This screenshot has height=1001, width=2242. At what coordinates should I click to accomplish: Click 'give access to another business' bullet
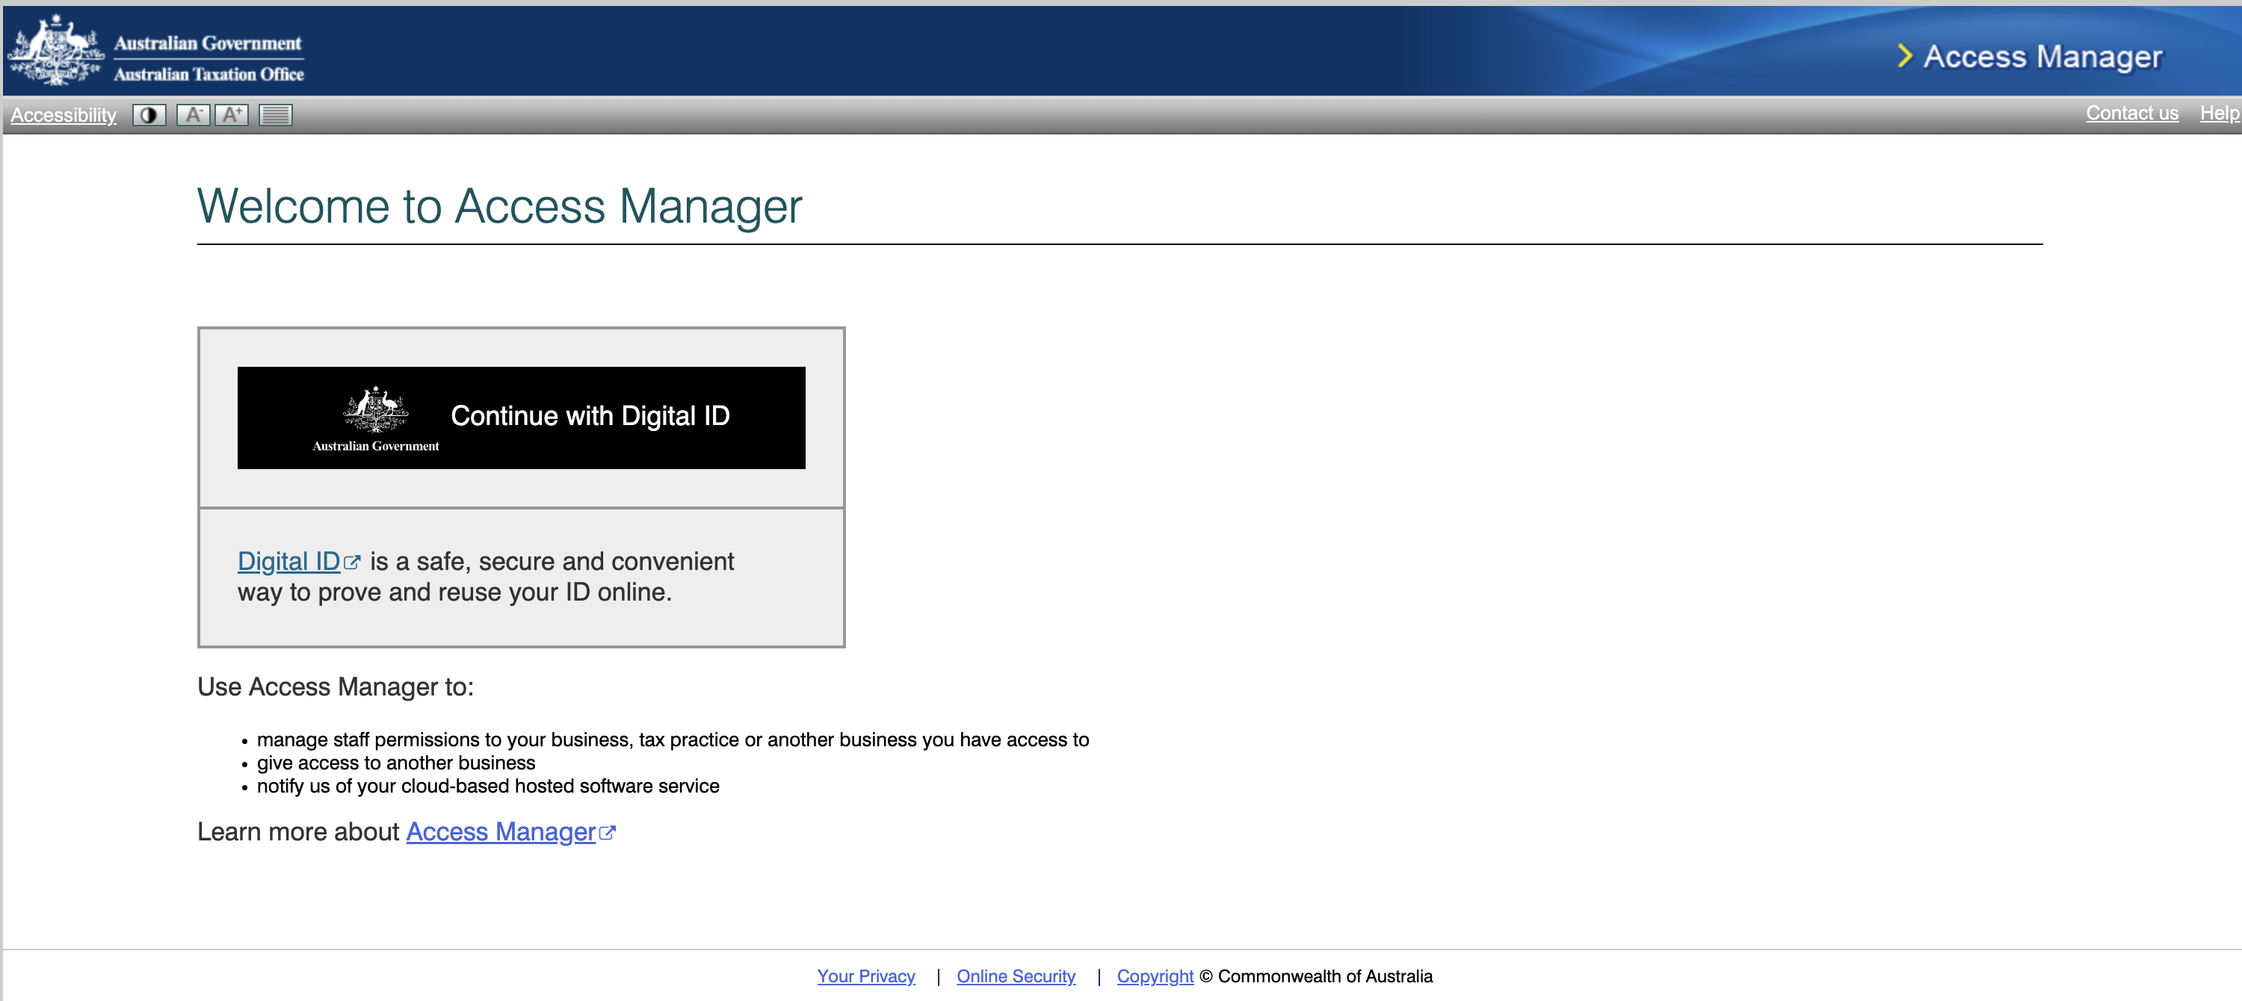tap(396, 763)
